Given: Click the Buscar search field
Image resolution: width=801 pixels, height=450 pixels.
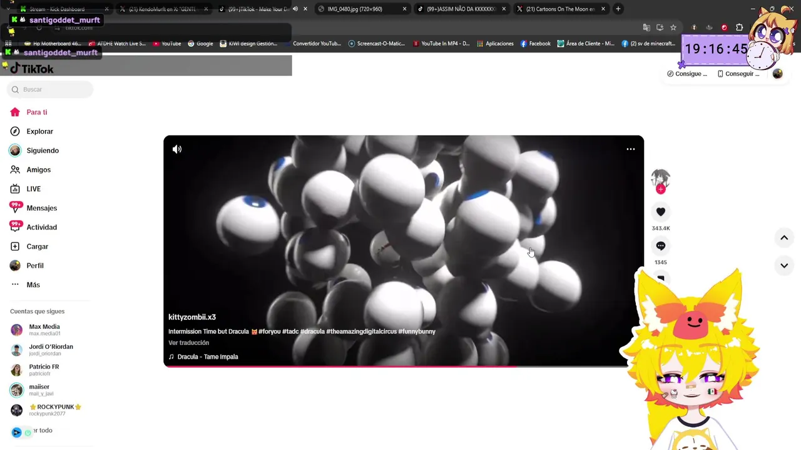Looking at the screenshot, I should click(x=50, y=89).
